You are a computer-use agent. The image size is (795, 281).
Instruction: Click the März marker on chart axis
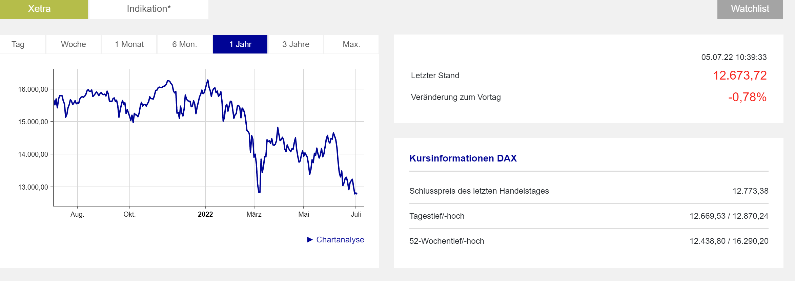coord(254,214)
